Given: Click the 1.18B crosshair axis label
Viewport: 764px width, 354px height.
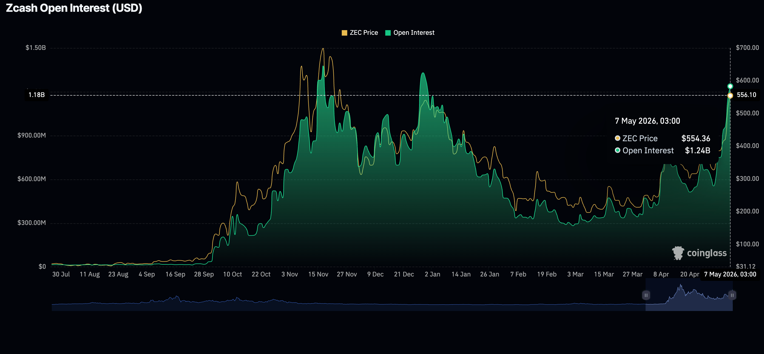Looking at the screenshot, I should point(36,95).
